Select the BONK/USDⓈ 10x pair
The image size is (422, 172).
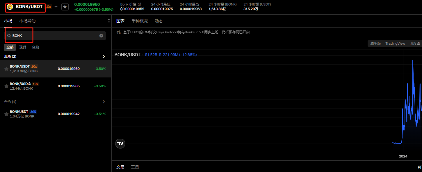pos(55,86)
